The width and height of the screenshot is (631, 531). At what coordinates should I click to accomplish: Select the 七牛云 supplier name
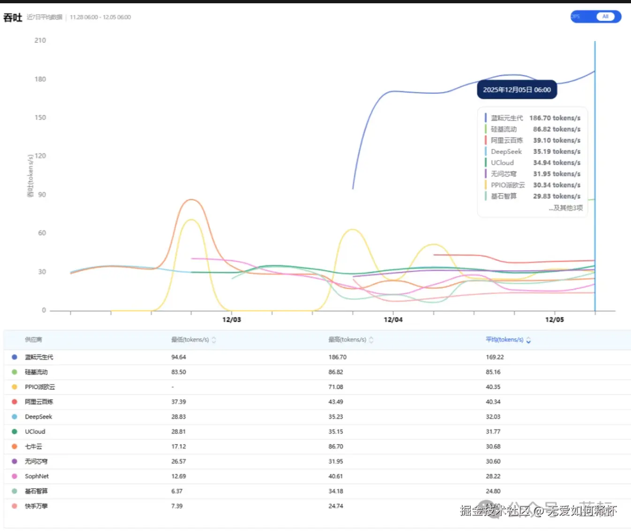tap(33, 447)
